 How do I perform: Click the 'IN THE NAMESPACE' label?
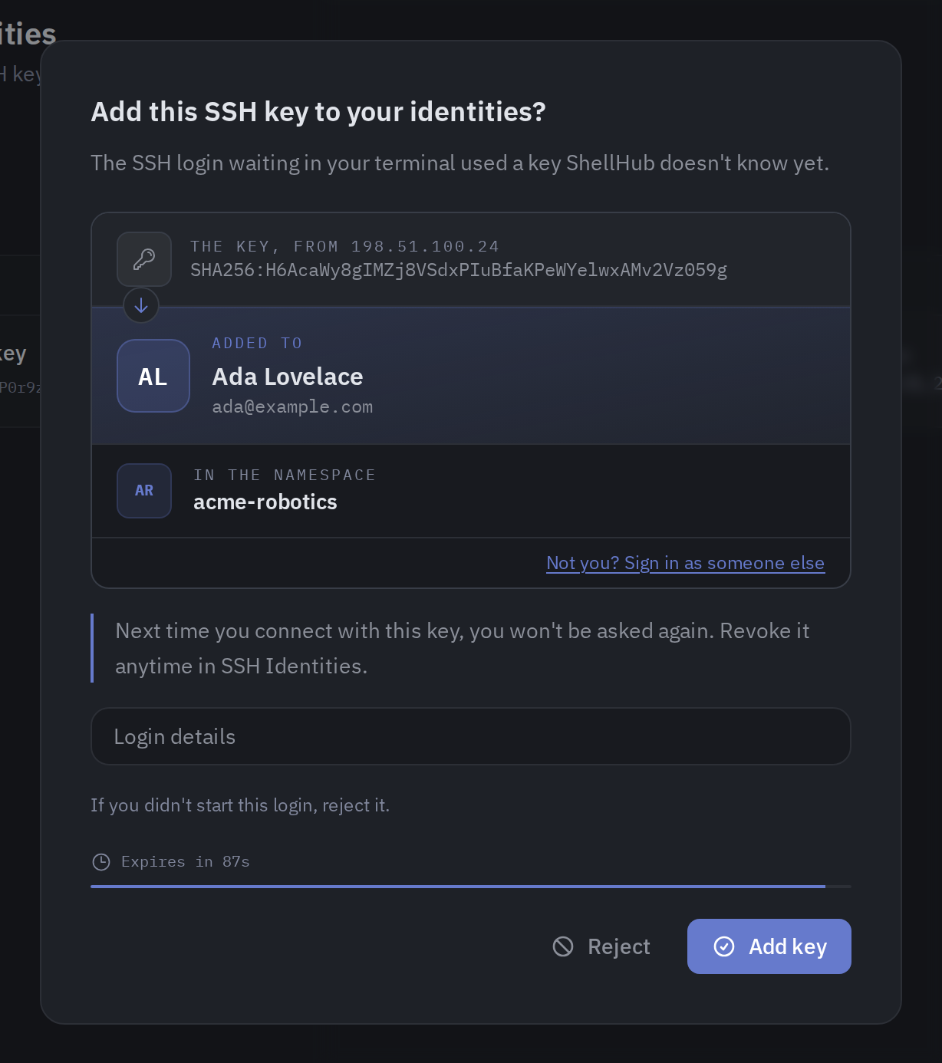285,475
